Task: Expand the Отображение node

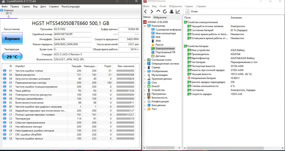Action: [x=145, y=71]
